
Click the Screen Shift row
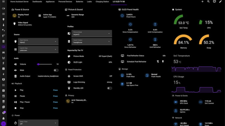(x=90, y=76)
